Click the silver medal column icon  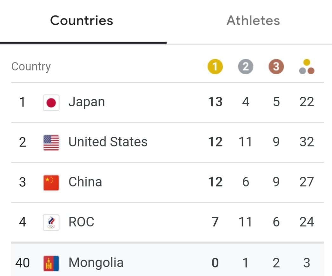[246, 66]
